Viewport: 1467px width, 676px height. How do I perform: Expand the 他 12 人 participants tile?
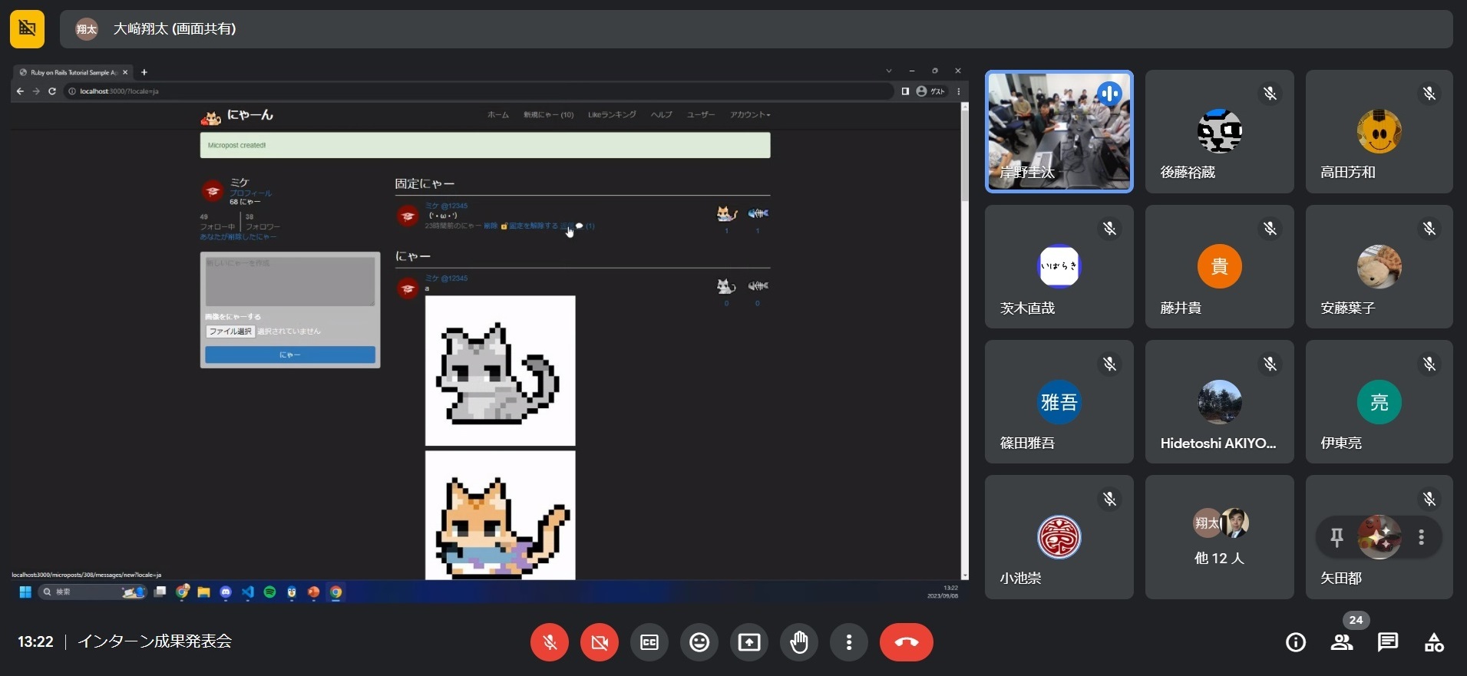coord(1219,537)
